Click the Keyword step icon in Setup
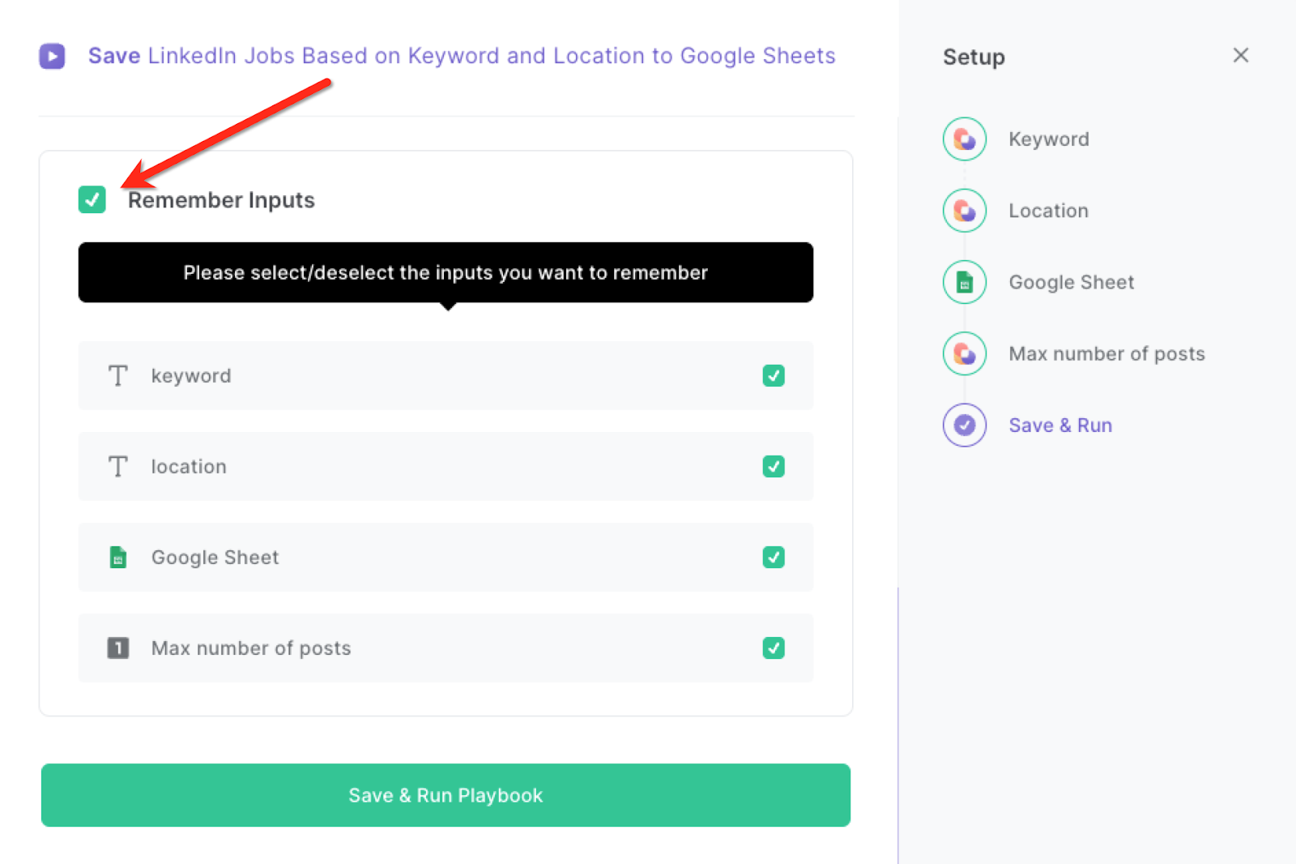The height and width of the screenshot is (864, 1296). [x=965, y=139]
